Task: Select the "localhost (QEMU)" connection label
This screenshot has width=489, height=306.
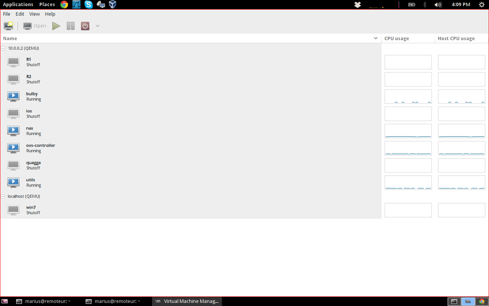Action: [x=24, y=196]
